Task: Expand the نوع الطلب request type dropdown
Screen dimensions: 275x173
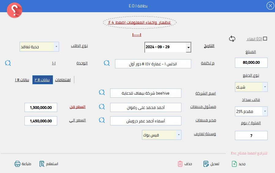Action: tap(56, 47)
